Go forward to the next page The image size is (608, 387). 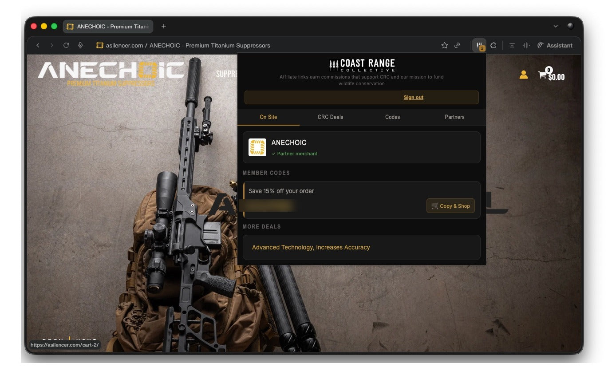coord(52,45)
